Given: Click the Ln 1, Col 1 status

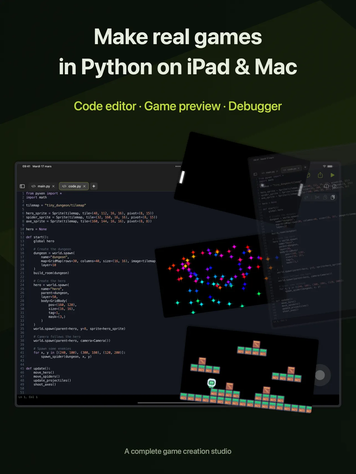Looking at the screenshot, I should tap(28, 397).
